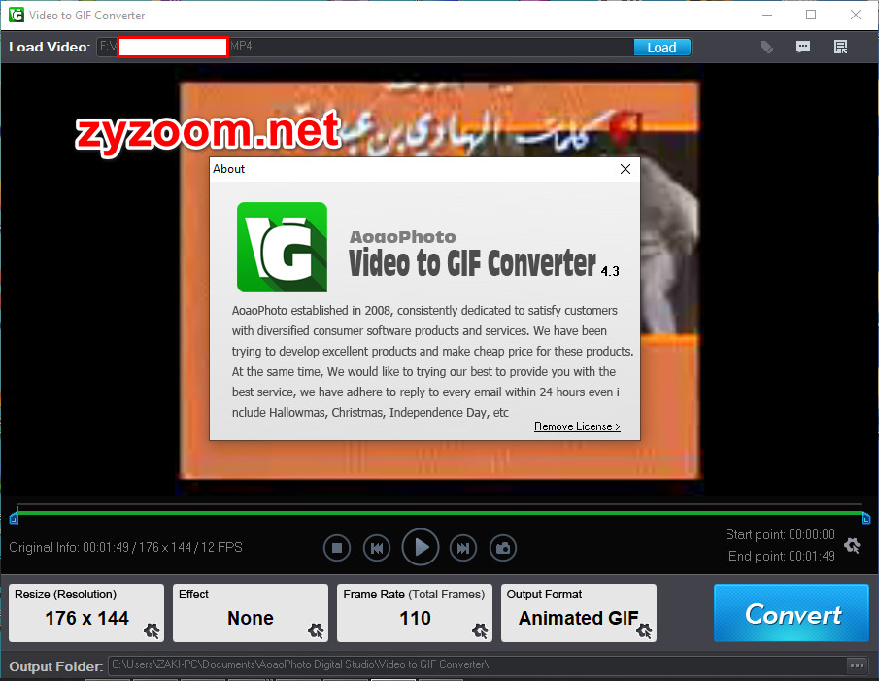Select the Animated GIF output format panel
The height and width of the screenshot is (681, 879).
click(579, 613)
